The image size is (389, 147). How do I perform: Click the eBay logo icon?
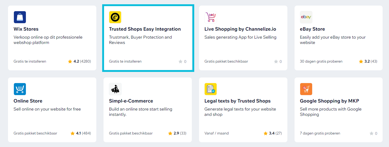coord(306,17)
